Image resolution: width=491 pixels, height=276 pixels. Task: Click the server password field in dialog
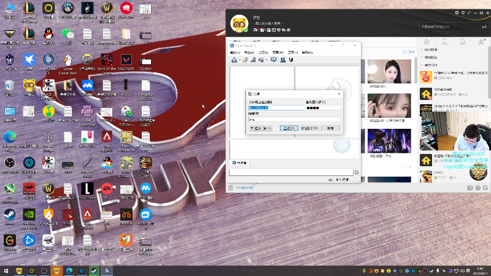[323, 108]
